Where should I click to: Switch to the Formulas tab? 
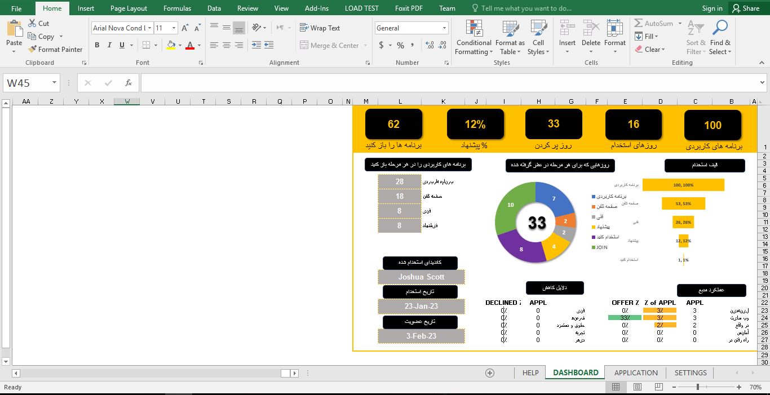click(x=177, y=8)
